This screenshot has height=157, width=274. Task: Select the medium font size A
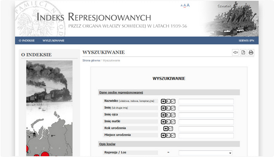pyautogui.click(x=185, y=5)
